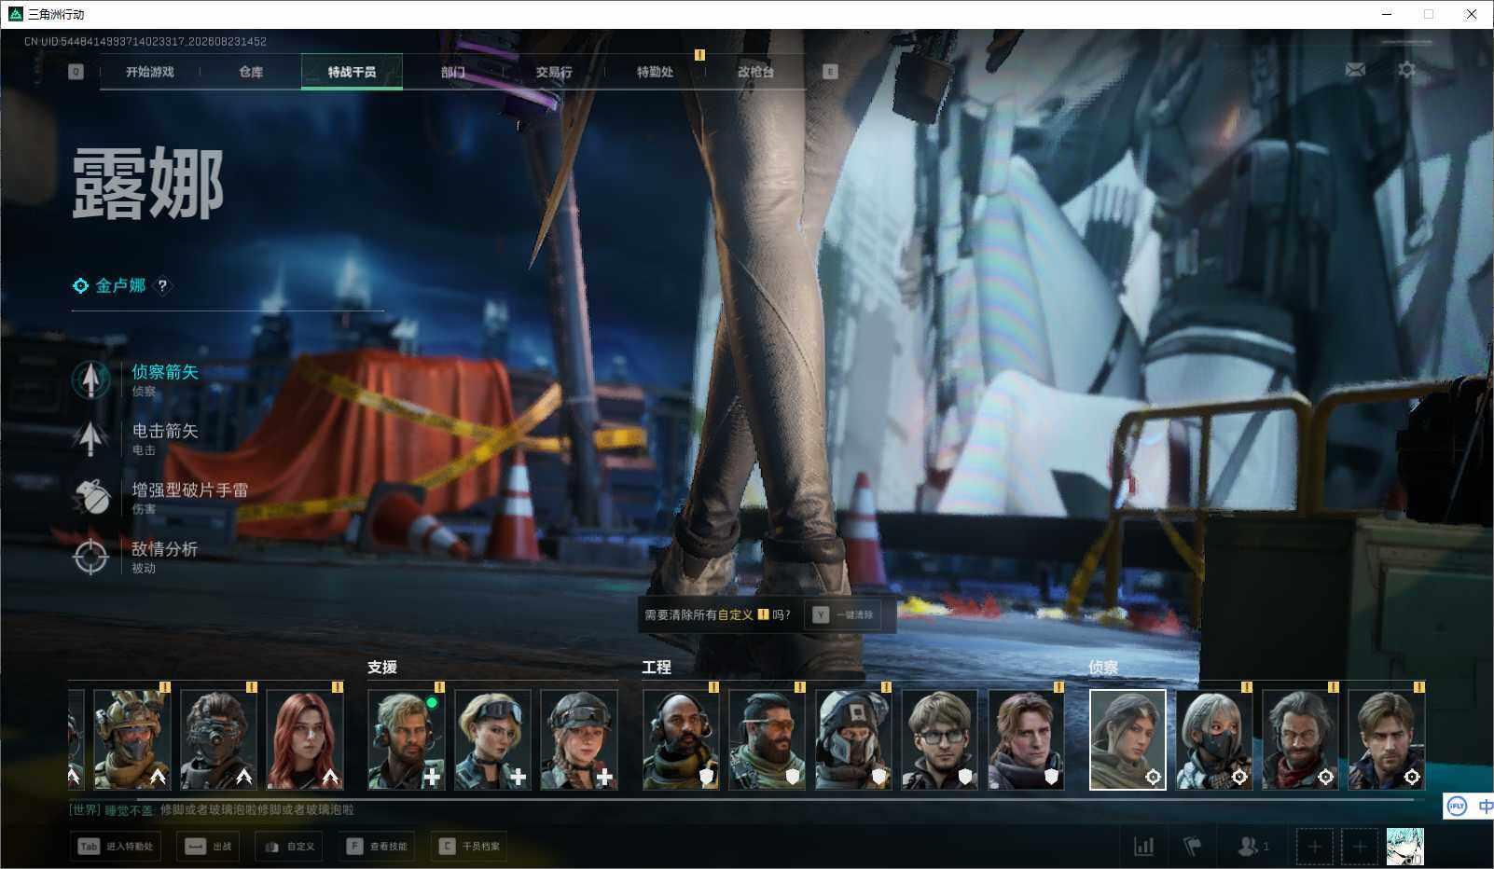Open the 改枪台 tab
Viewport: 1494px width, 869px height.
click(755, 72)
